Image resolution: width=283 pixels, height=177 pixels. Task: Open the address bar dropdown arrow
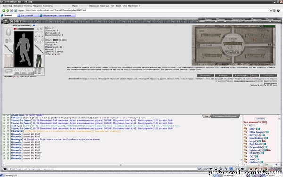(271, 11)
